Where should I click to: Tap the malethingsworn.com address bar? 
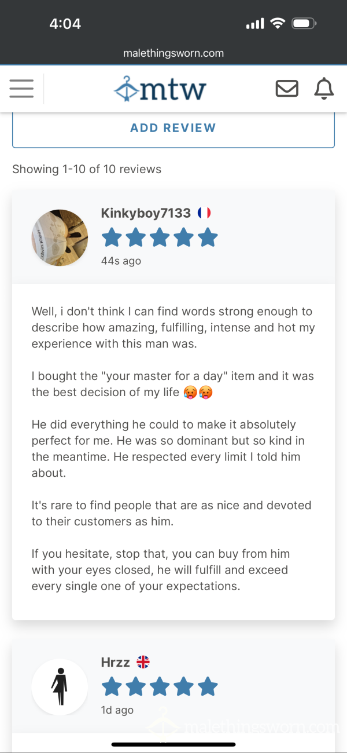click(x=173, y=53)
